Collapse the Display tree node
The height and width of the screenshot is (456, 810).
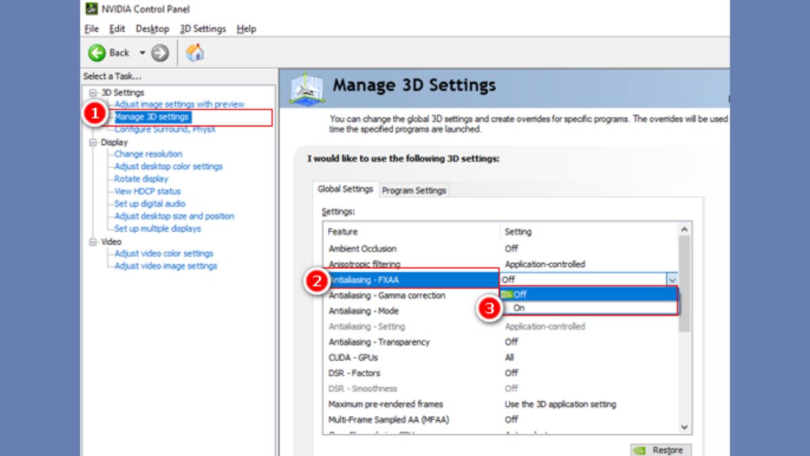93,143
